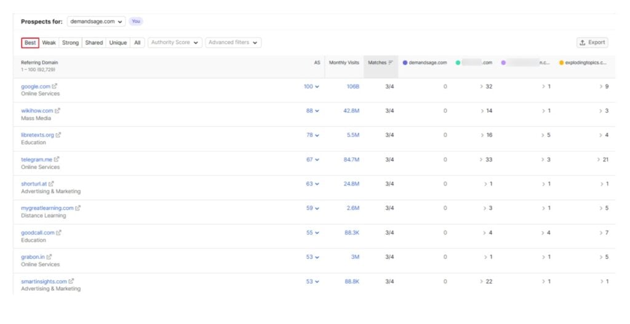Screen dimensions: 630x324
Task: Open 24.8M monthly visits for shorturl.at
Action: (x=351, y=184)
